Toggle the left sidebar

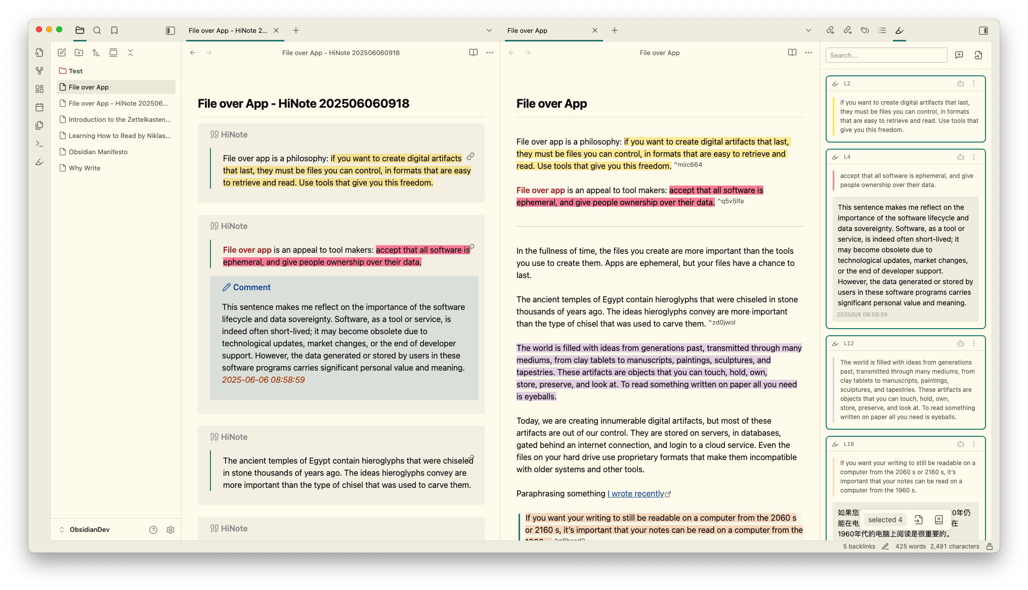(170, 30)
